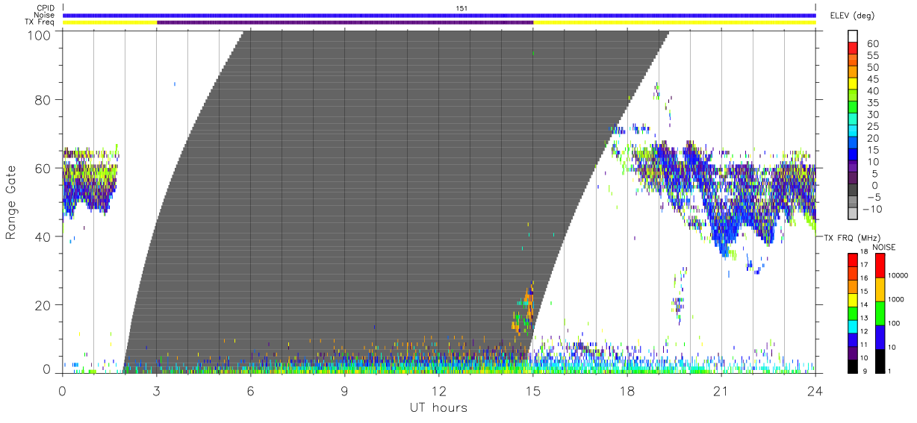Click the 40 tick label on Range Gate axis
Image resolution: width=917 pixels, height=423 pixels.
coord(44,236)
